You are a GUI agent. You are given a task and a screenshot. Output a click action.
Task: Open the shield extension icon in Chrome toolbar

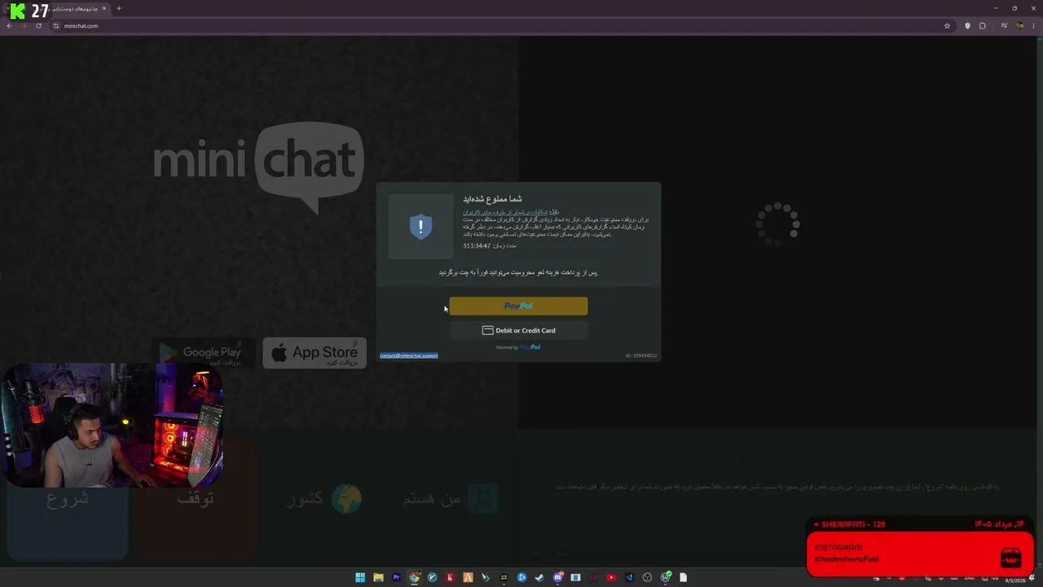pos(967,26)
